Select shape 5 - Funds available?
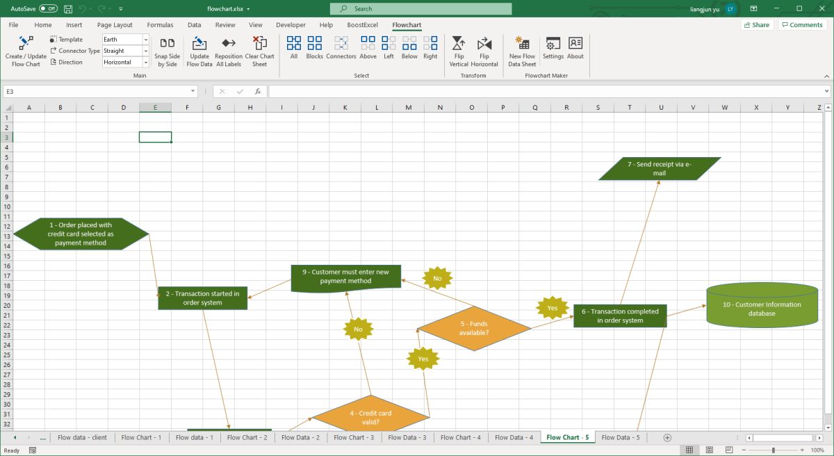 pos(474,328)
